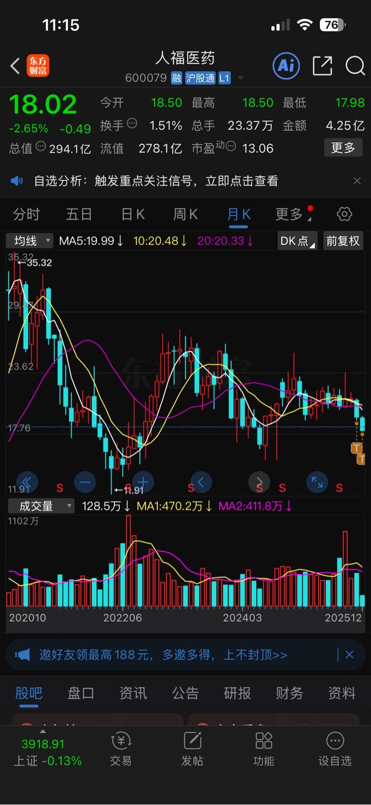Tap the info icon next to 总值

coord(41,146)
